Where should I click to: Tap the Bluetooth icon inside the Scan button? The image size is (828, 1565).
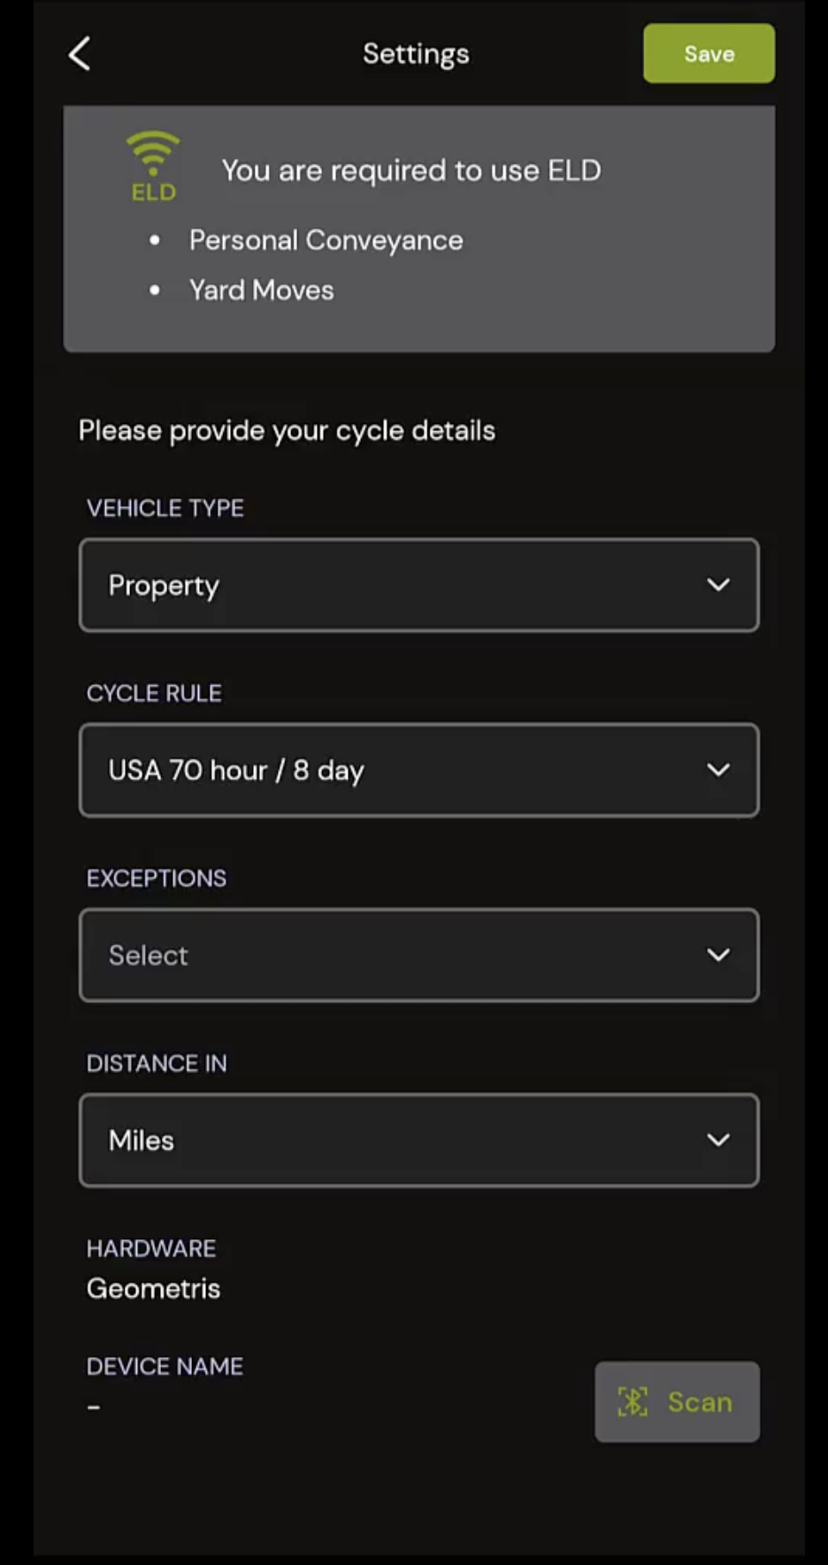point(632,1401)
